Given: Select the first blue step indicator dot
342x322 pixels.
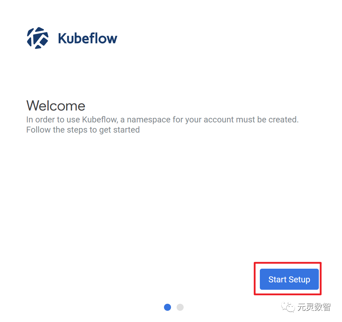Looking at the screenshot, I should (x=167, y=307).
